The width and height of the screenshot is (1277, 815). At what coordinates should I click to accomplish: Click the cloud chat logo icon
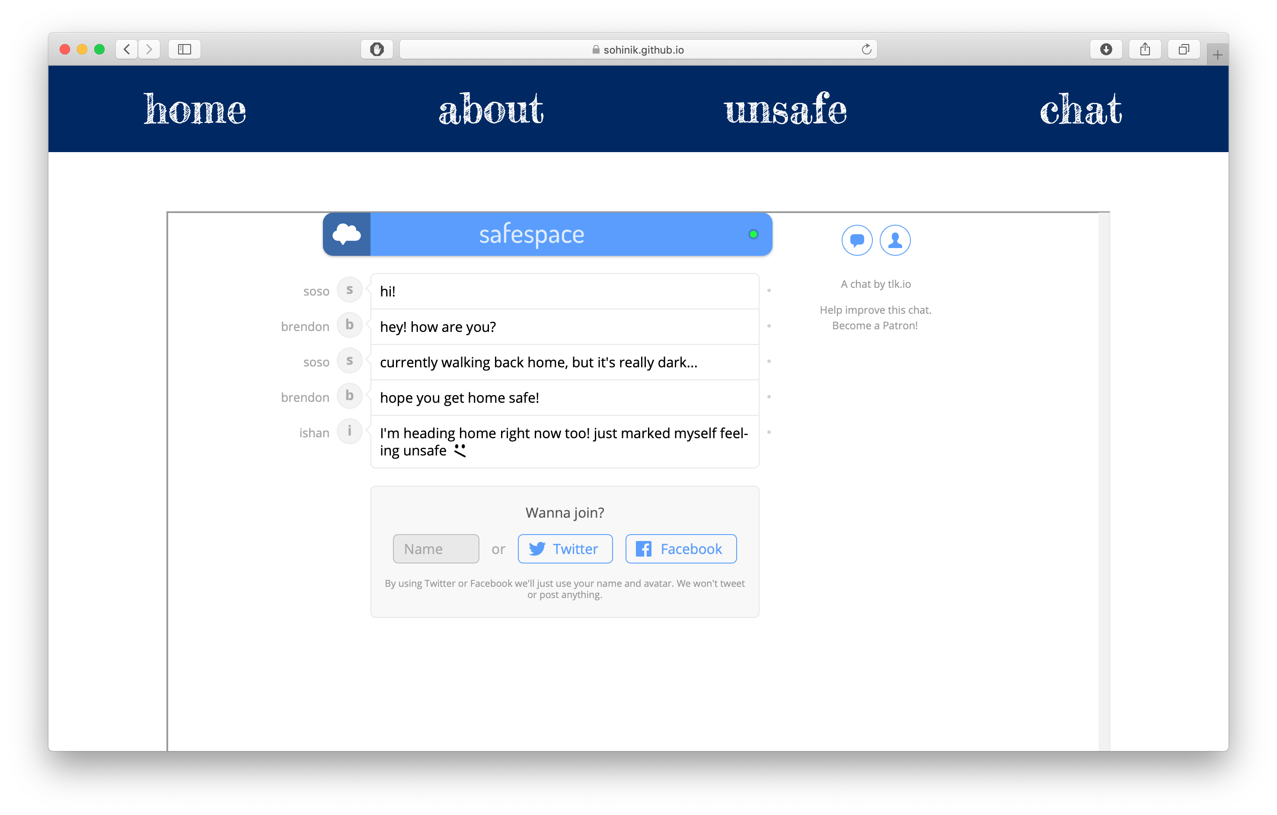click(x=346, y=234)
